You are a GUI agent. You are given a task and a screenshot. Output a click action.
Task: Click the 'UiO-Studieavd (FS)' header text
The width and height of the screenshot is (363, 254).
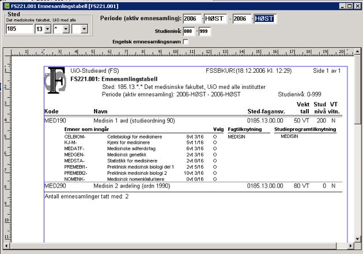[94, 71]
